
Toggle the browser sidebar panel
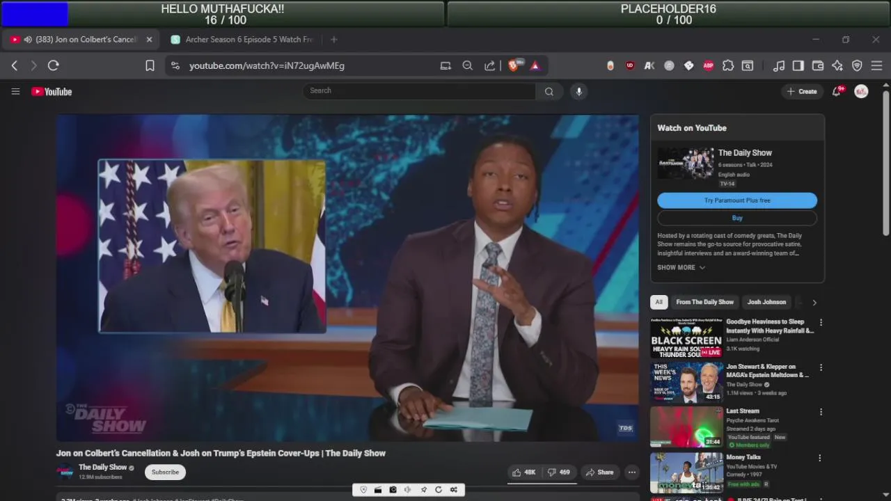[x=798, y=65]
